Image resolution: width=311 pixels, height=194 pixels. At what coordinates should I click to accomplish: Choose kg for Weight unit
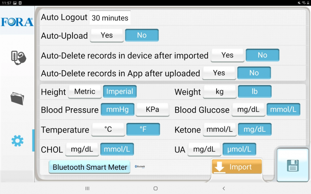coord(219,92)
